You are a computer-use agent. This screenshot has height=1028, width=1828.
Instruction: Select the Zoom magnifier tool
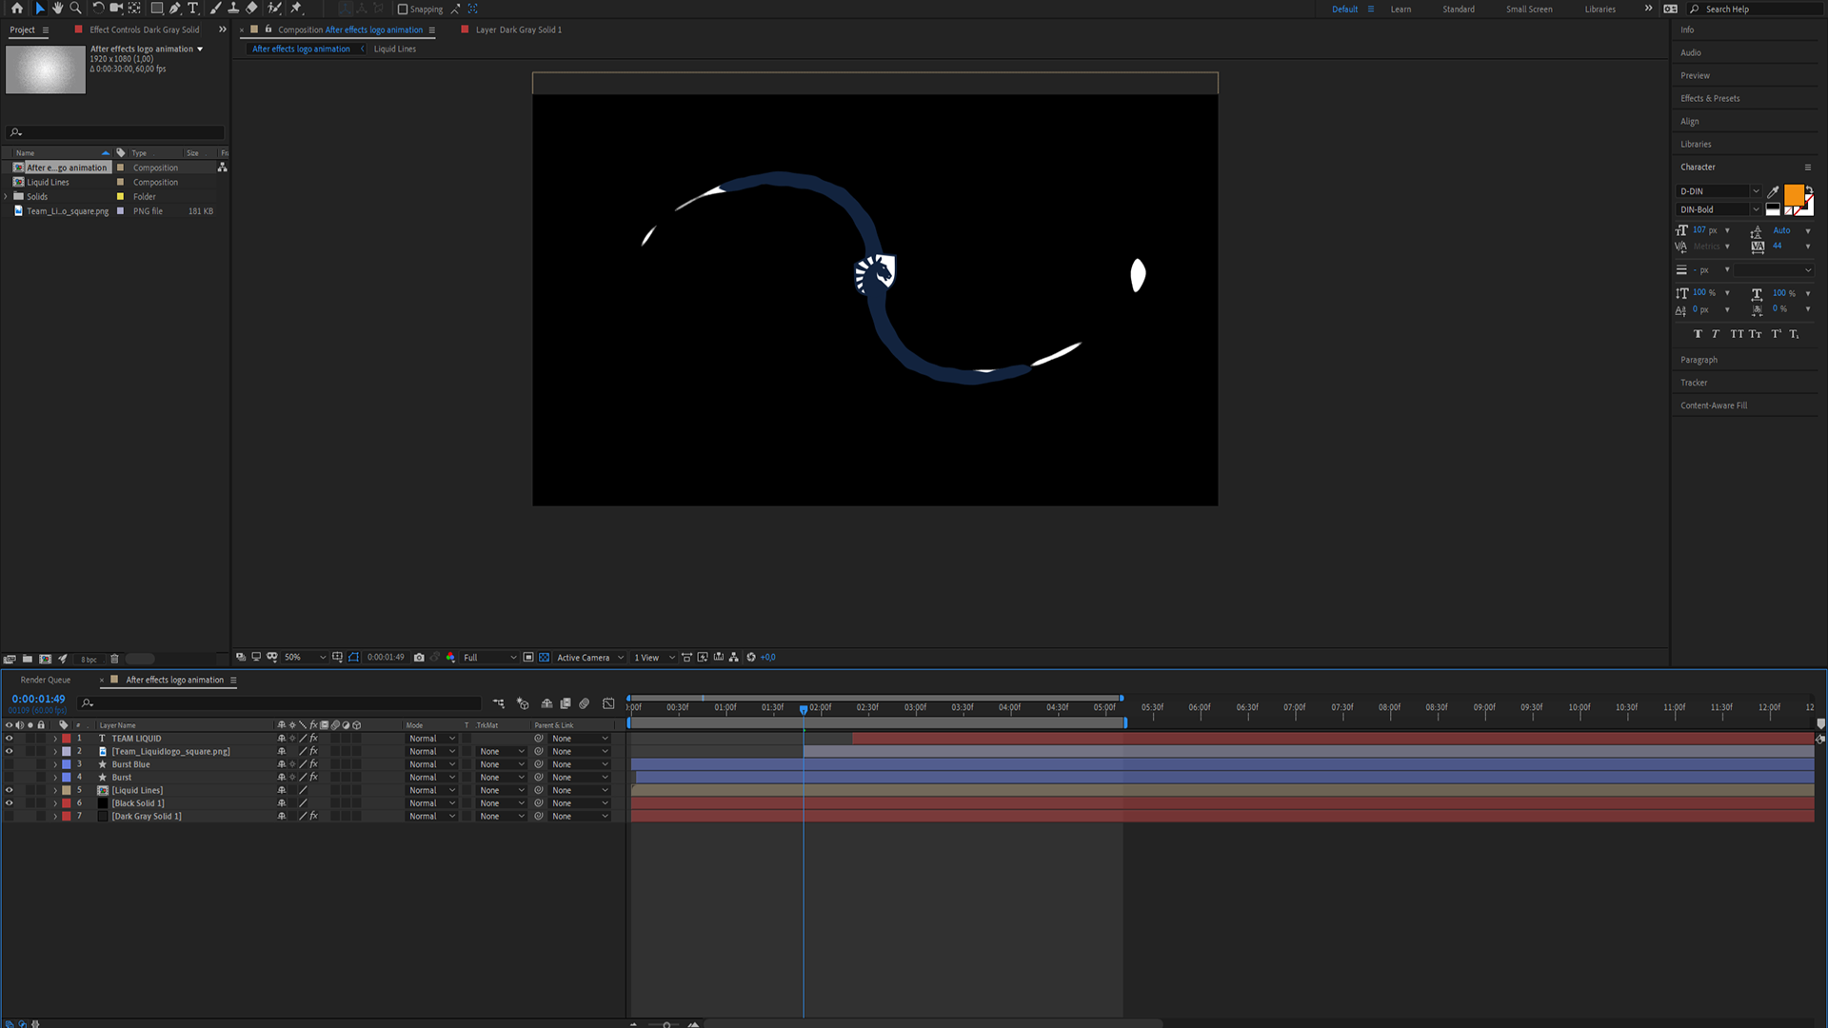coord(76,8)
